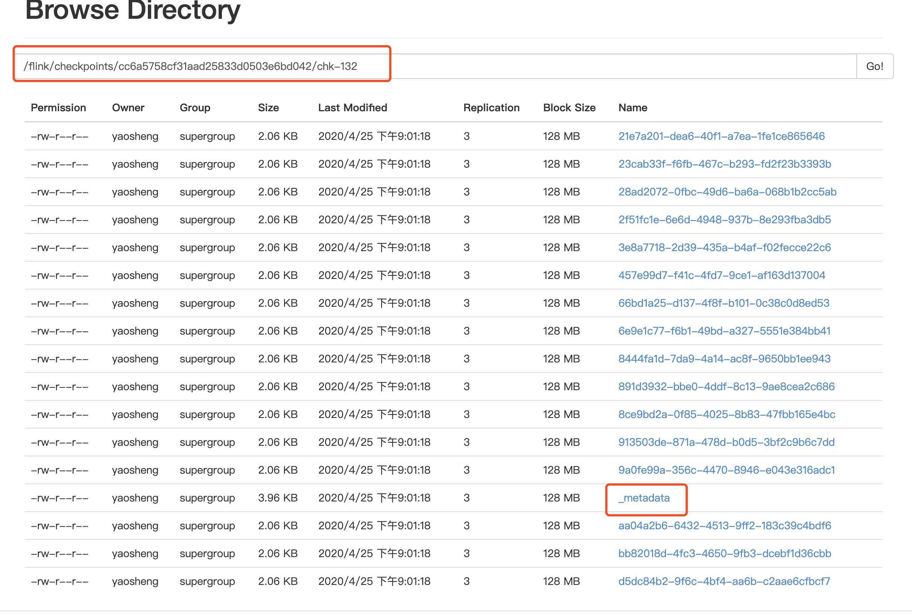Open the _metadata file link
912x615 pixels.
click(644, 498)
